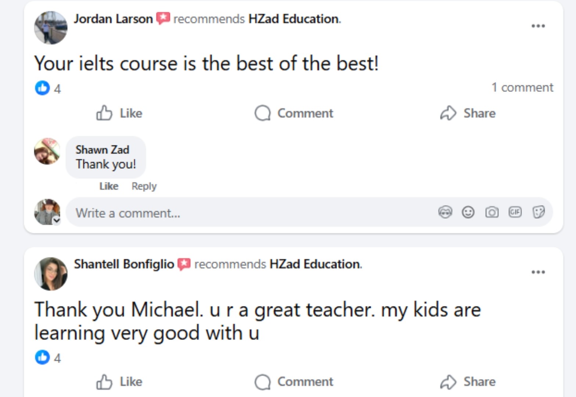Open the GIF picker in comment box
Viewport: 576px width, 397px height.
[515, 212]
